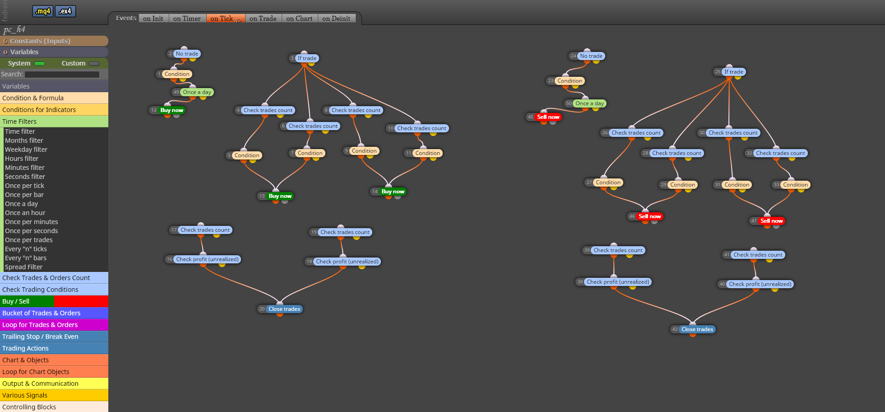Expand the Conditions for Indicators category
Screen dimensions: 885x412
point(54,110)
